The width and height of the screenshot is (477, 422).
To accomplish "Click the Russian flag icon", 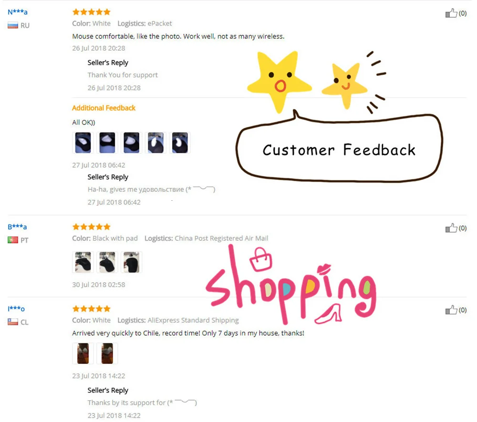I will click(13, 26).
